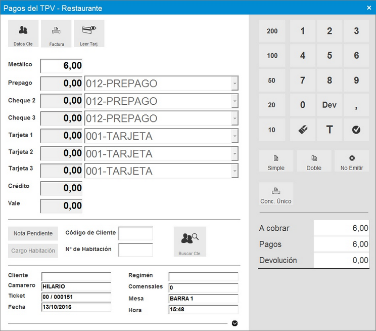The width and height of the screenshot is (376, 331).
Task: Click the Cargo Habitación button
Action: click(x=33, y=251)
